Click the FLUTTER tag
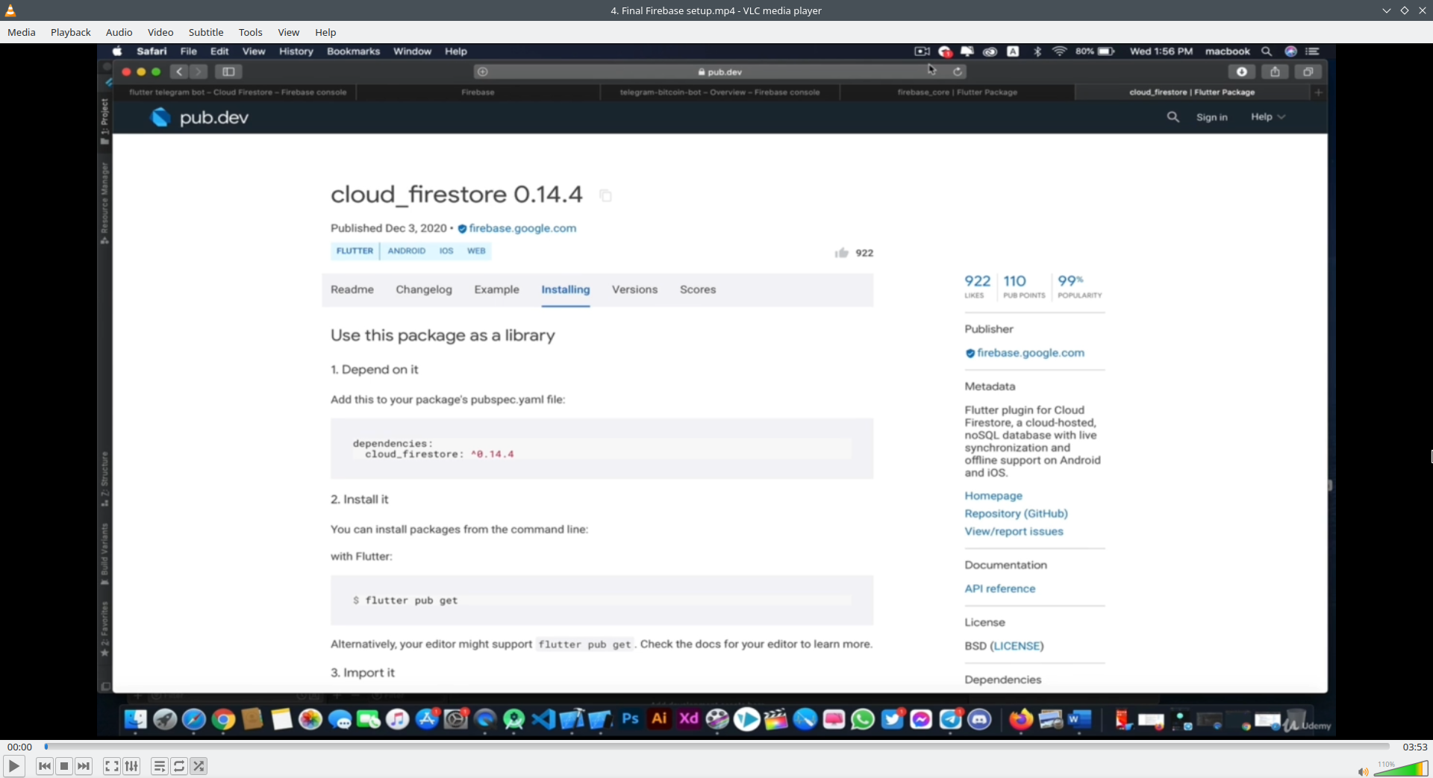This screenshot has height=778, width=1433. pyautogui.click(x=355, y=251)
